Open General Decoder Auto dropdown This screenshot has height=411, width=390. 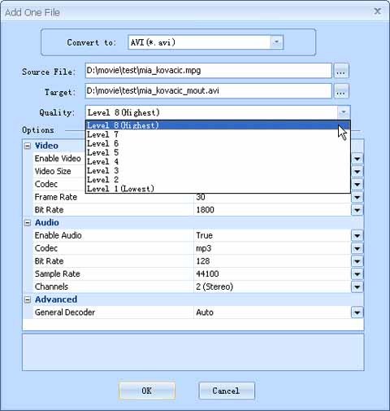coord(357,313)
